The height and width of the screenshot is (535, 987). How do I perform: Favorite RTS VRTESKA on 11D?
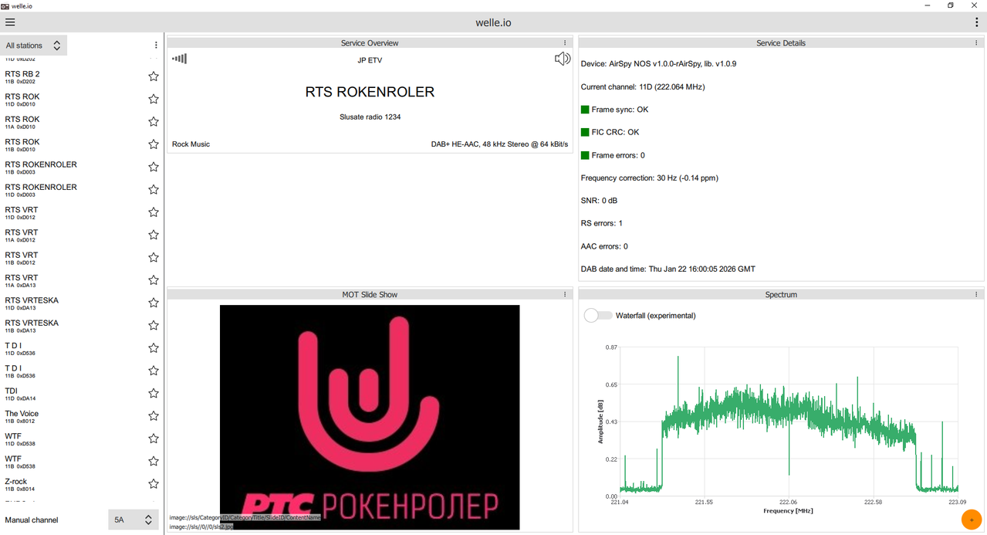click(x=154, y=303)
